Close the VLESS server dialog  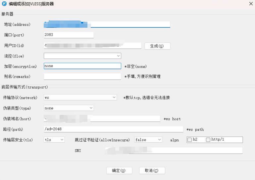click(x=251, y=4)
